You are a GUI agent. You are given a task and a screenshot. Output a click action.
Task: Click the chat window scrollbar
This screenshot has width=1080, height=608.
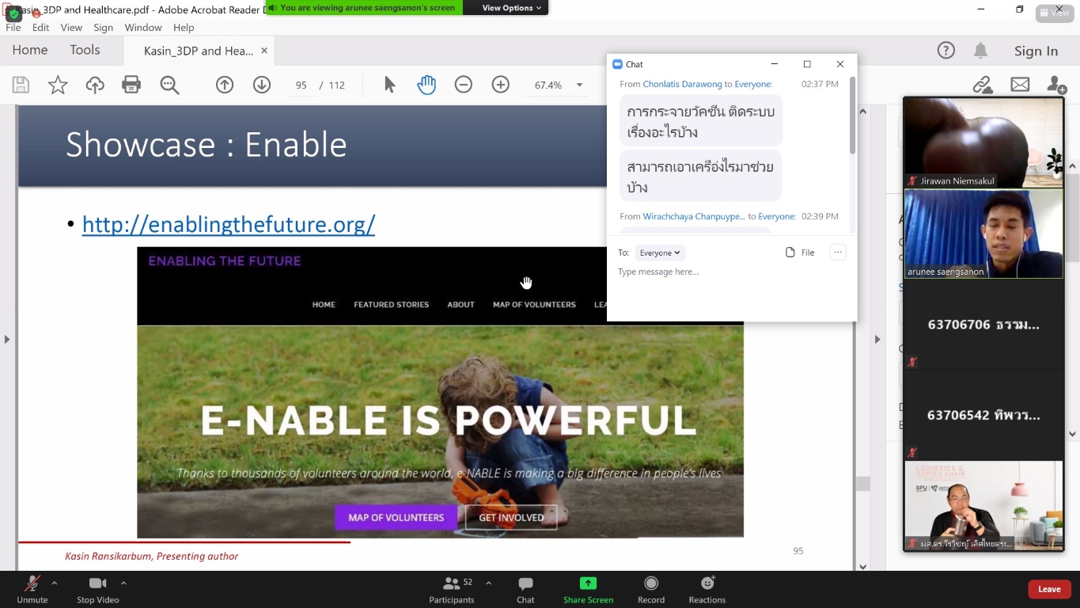[x=852, y=116]
